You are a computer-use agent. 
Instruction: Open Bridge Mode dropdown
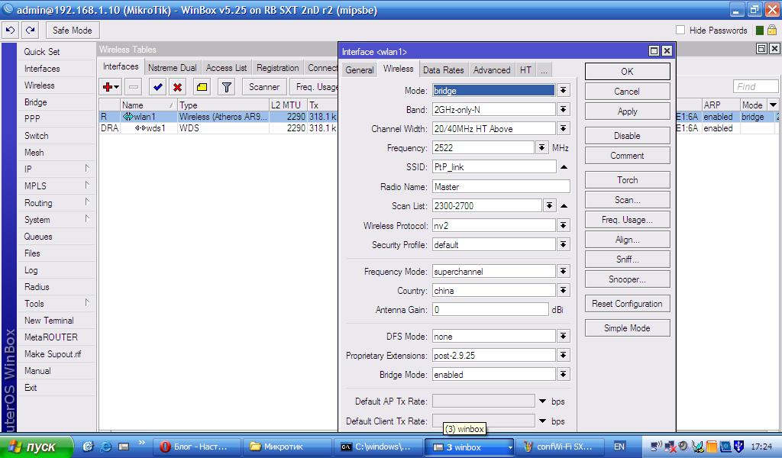coord(563,374)
